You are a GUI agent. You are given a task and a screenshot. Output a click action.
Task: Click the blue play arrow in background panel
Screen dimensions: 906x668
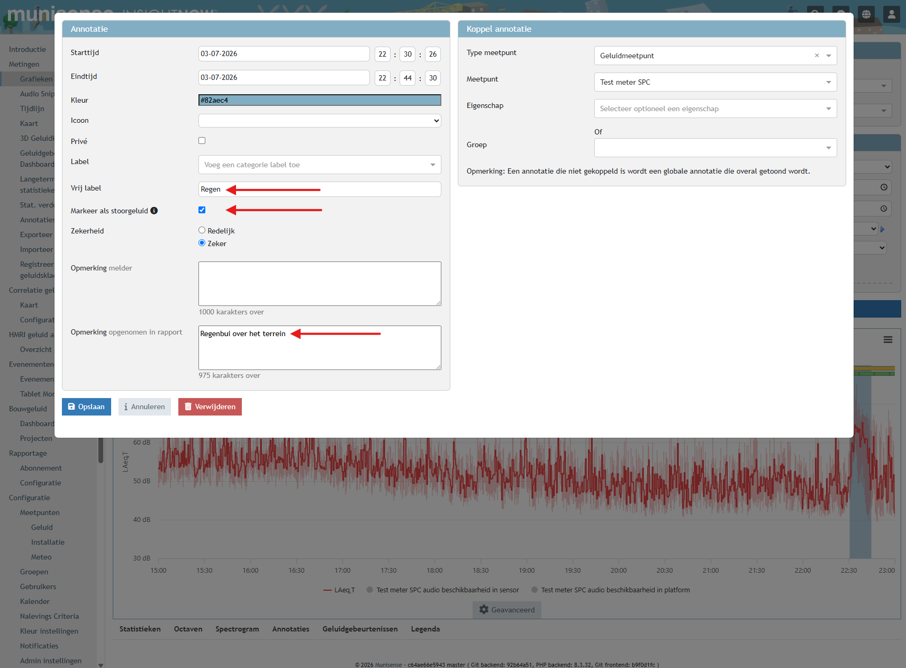(x=882, y=229)
